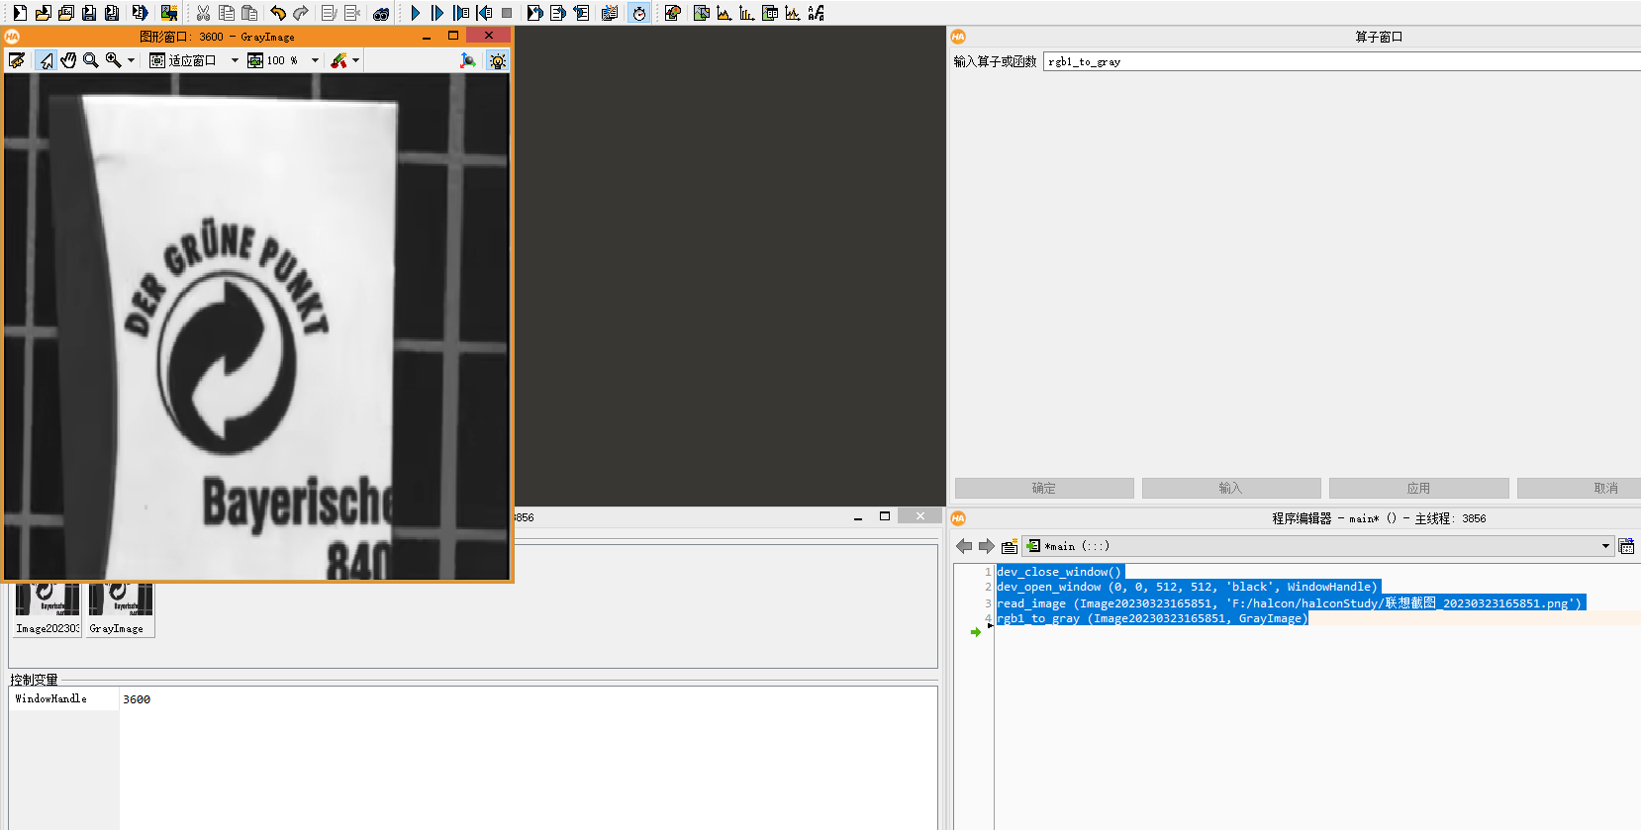Image resolution: width=1641 pixels, height=830 pixels.
Task: Click inside the GrayImage graphics window image
Action: click(256, 326)
